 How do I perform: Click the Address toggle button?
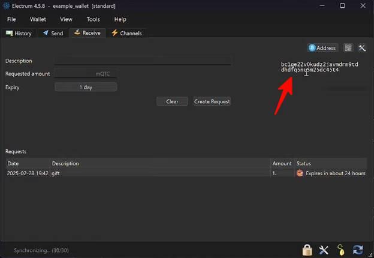[x=322, y=48]
